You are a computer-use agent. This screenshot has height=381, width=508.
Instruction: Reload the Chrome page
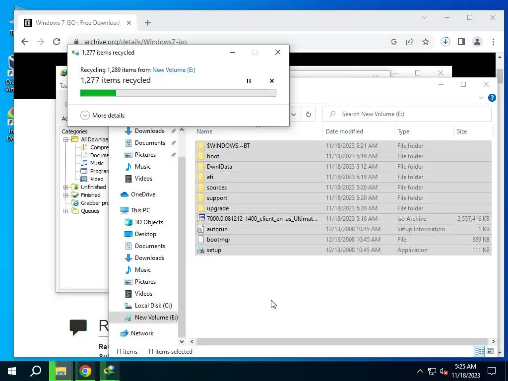tap(57, 42)
